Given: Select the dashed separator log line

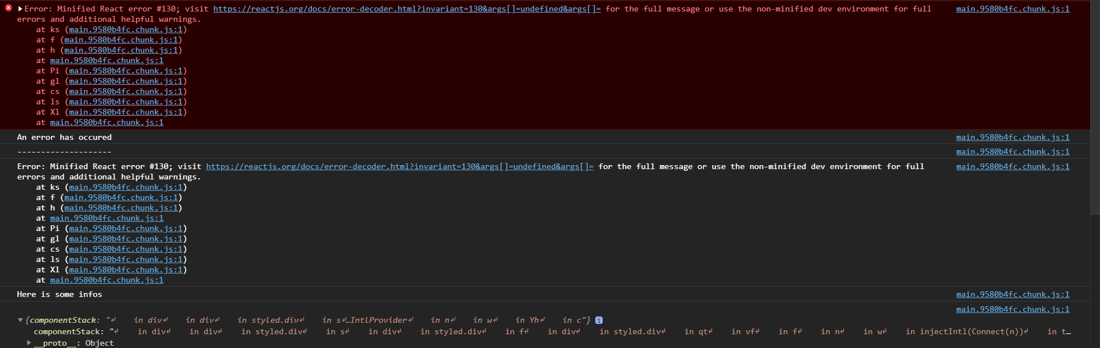Looking at the screenshot, I should click(64, 151).
